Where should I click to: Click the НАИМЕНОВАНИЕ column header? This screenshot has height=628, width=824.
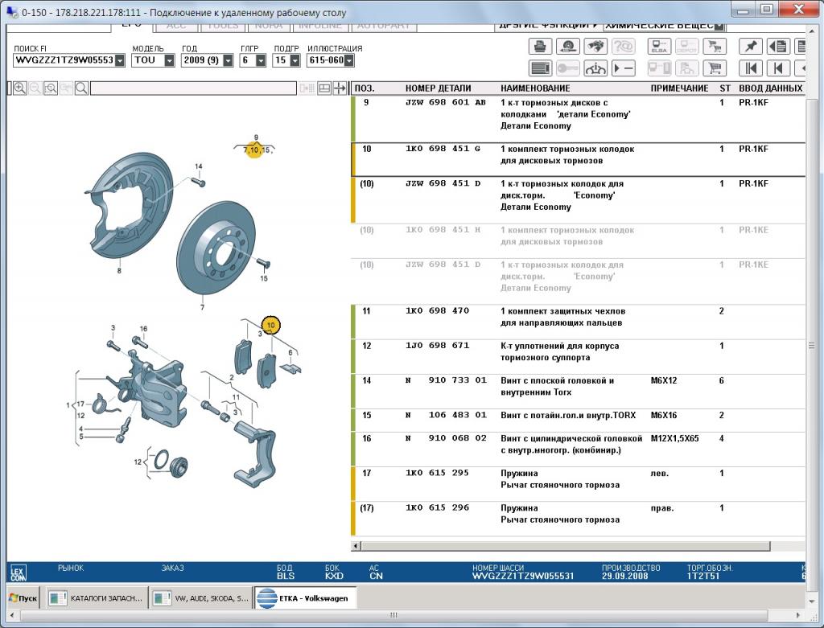tap(535, 88)
